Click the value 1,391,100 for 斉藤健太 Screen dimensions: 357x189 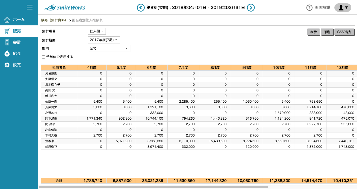click(x=155, y=107)
